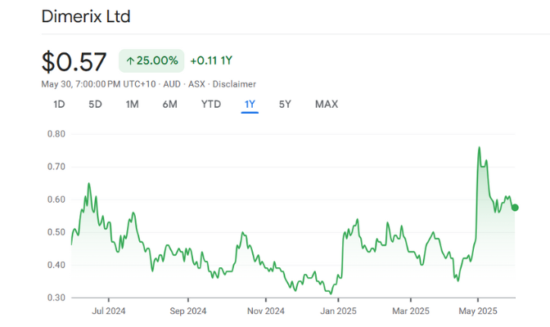Click the Jan 2025 axis label
Screen dimensions: 550x327
point(338,311)
